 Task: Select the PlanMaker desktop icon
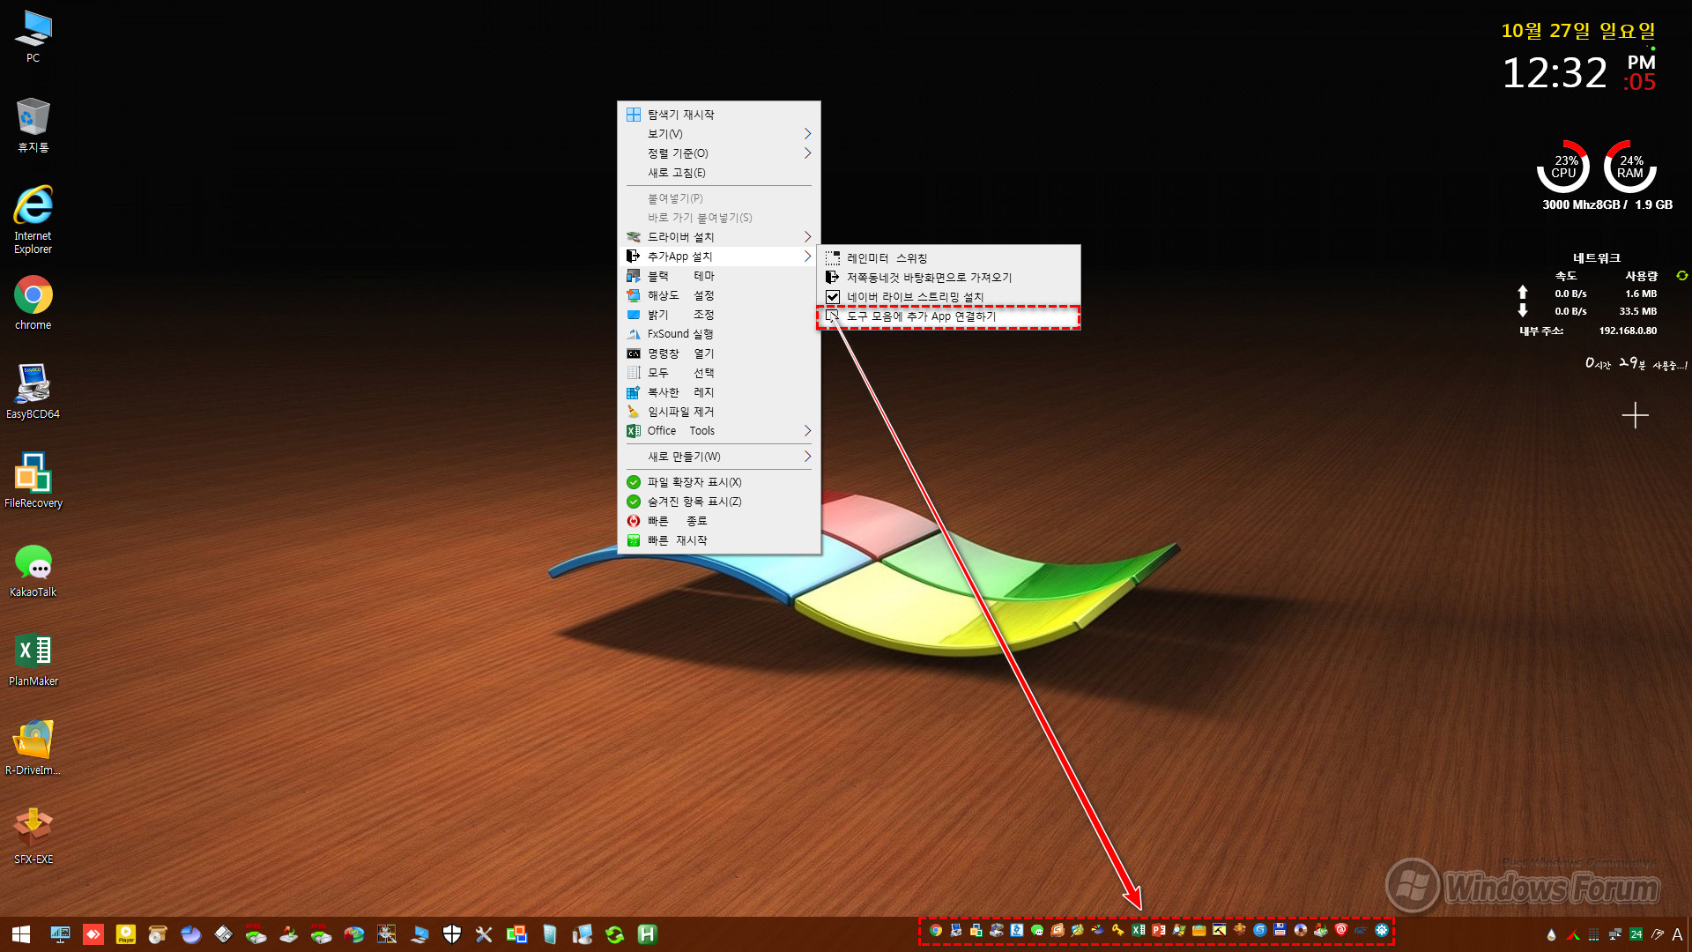(33, 659)
